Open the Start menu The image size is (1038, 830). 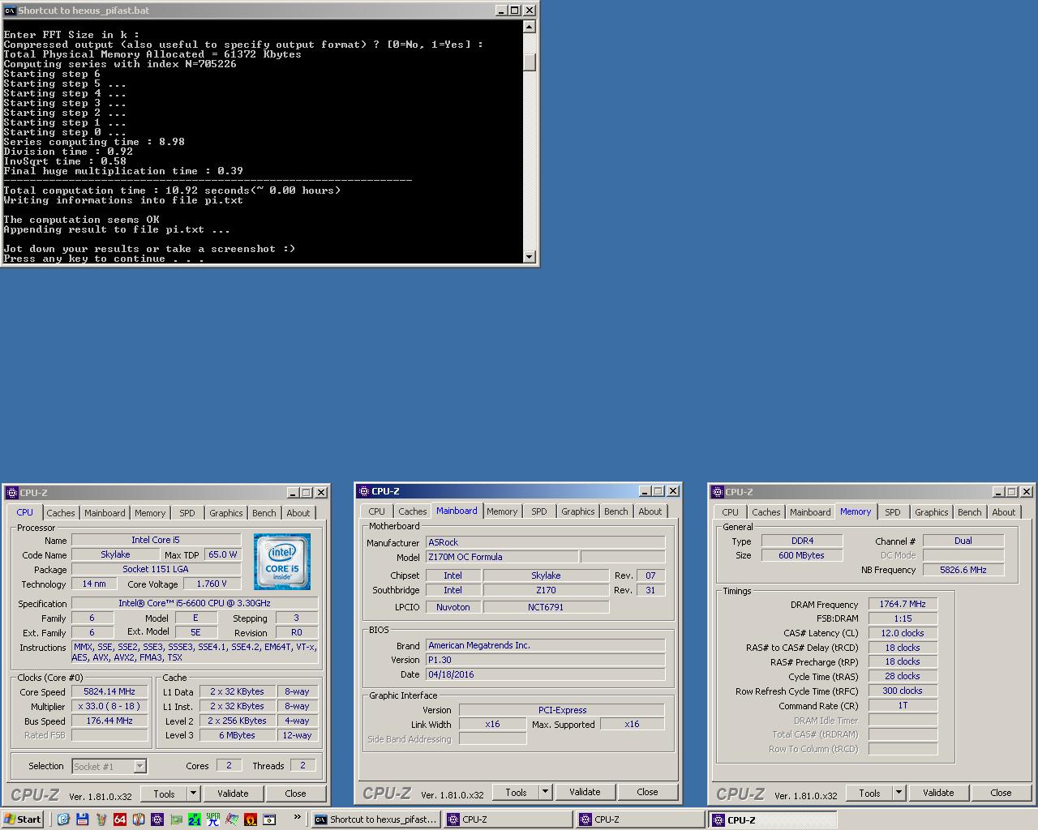coord(22,819)
